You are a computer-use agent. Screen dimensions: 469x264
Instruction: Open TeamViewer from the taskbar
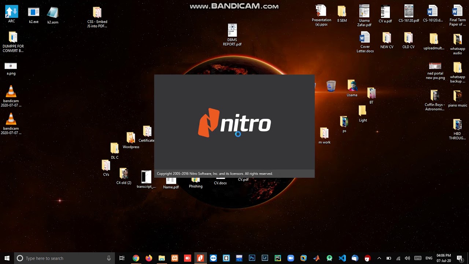[213, 258]
